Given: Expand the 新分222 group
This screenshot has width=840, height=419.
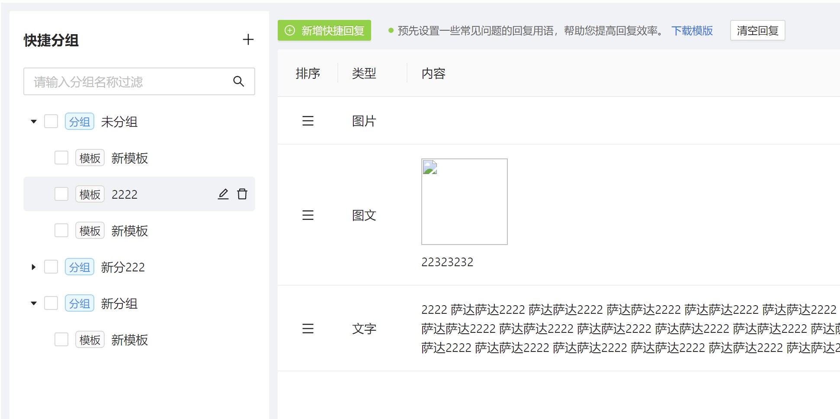Looking at the screenshot, I should [x=34, y=267].
